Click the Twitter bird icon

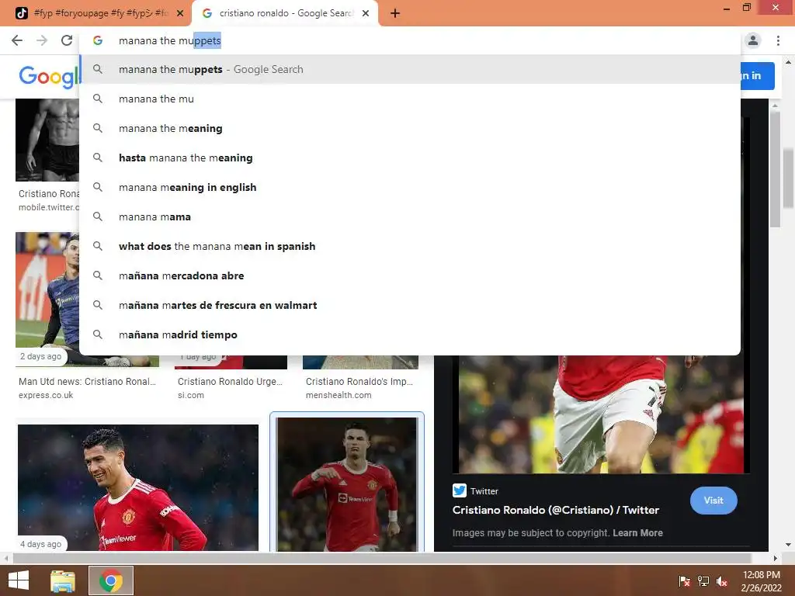(460, 490)
